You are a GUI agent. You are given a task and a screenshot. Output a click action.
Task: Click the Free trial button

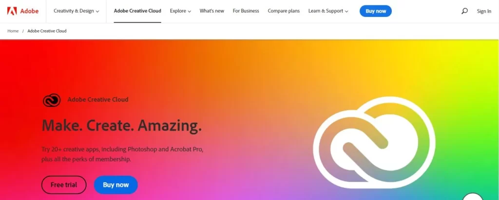coord(64,185)
